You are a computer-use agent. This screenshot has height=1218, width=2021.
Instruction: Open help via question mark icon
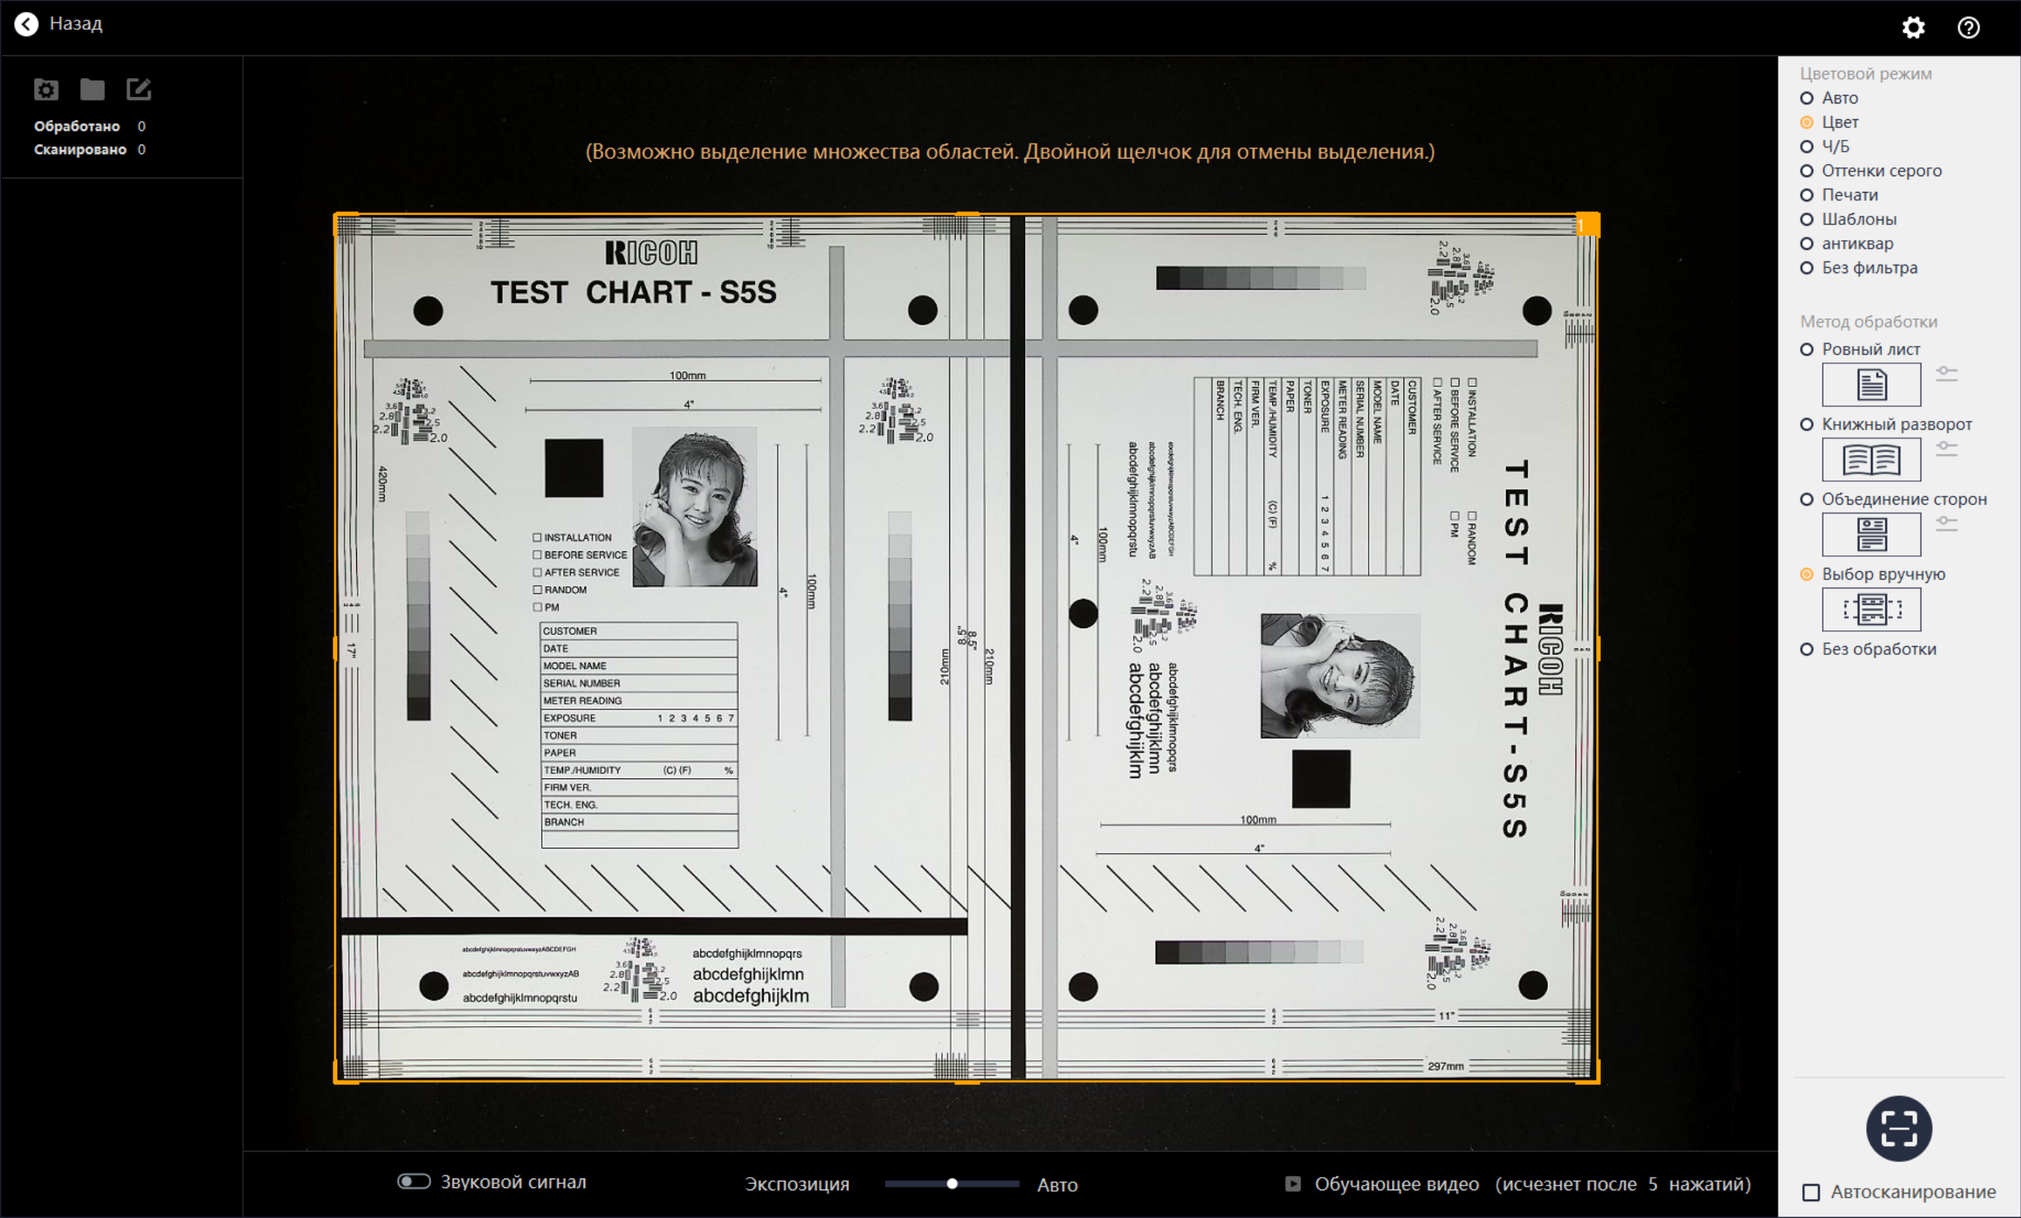point(1969,28)
